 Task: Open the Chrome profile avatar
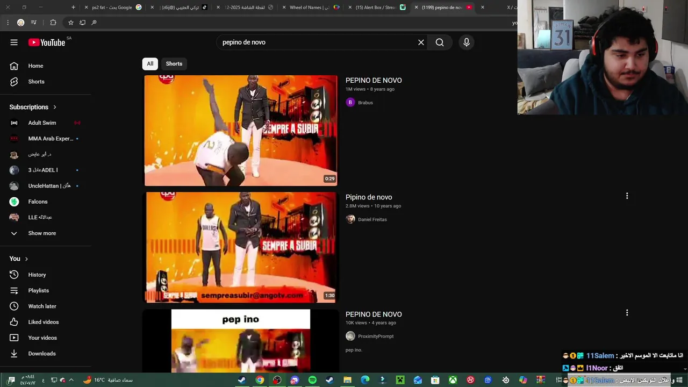pyautogui.click(x=20, y=23)
